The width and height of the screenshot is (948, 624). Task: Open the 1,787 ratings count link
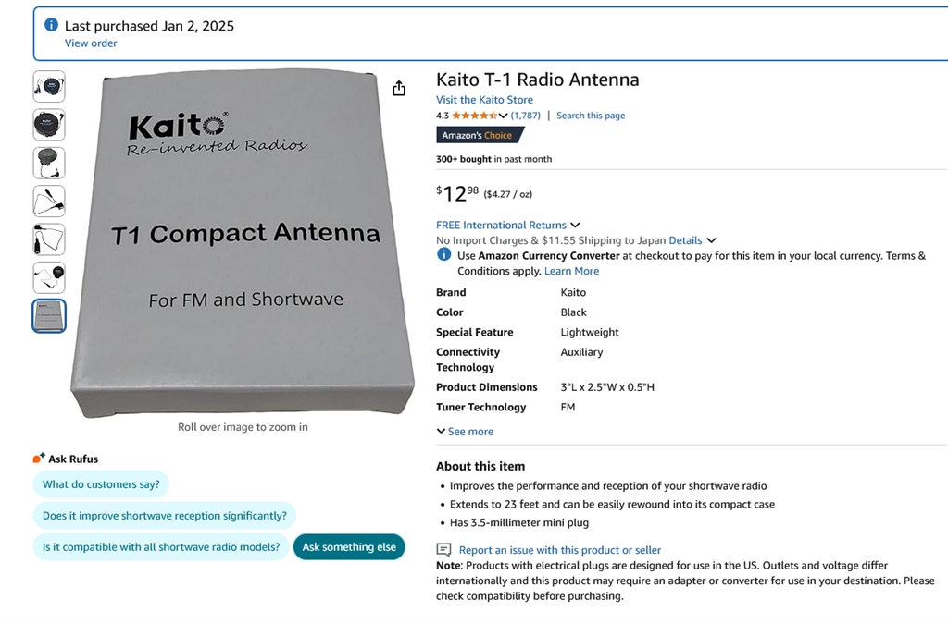pos(526,116)
